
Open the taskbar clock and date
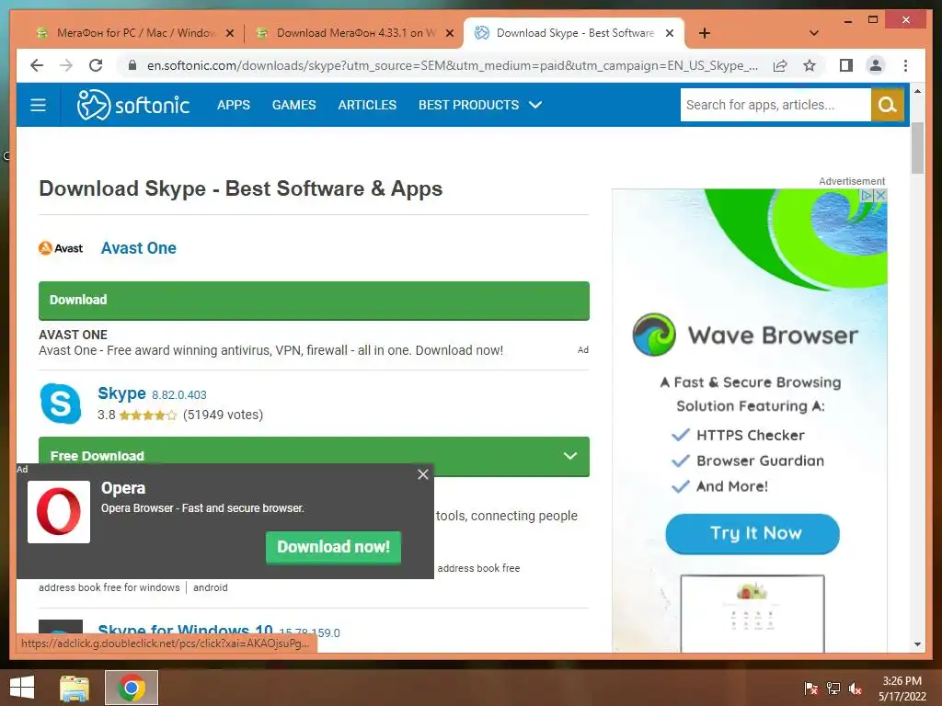click(x=902, y=689)
